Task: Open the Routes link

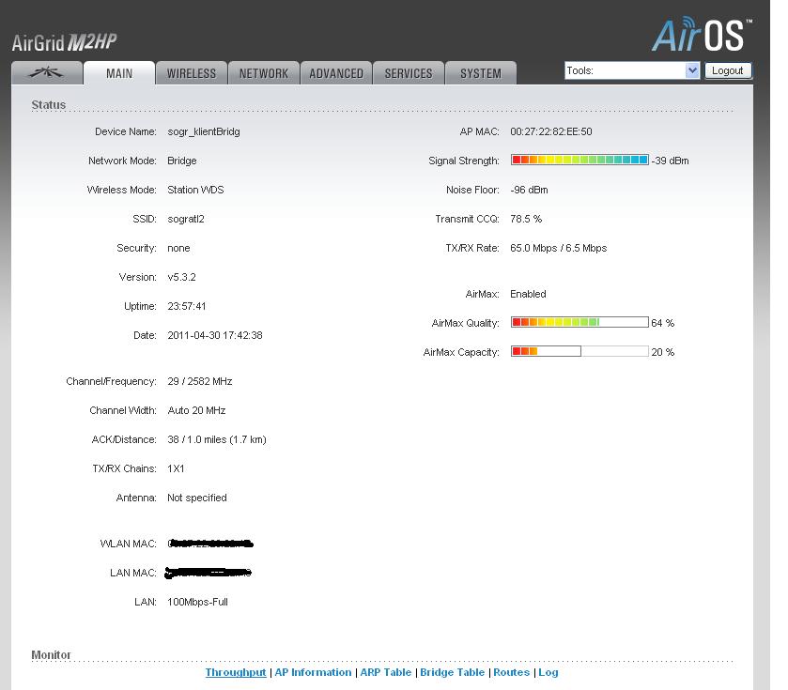Action: [x=512, y=672]
